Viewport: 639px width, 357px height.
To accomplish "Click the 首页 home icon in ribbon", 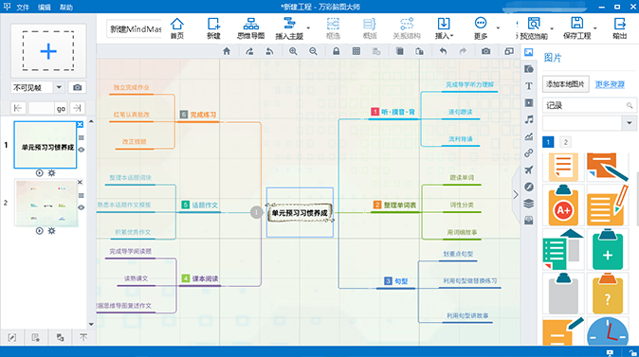I will pyautogui.click(x=177, y=27).
